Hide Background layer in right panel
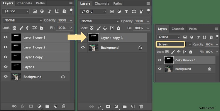Viewport: 220px width, 111px height. click(x=160, y=69)
